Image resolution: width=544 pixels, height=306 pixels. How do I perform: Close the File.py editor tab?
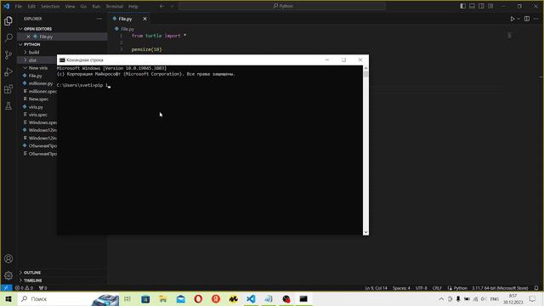(144, 19)
